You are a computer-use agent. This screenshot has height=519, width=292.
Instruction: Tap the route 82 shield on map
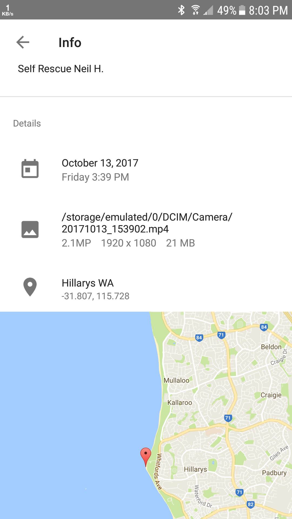click(x=251, y=504)
